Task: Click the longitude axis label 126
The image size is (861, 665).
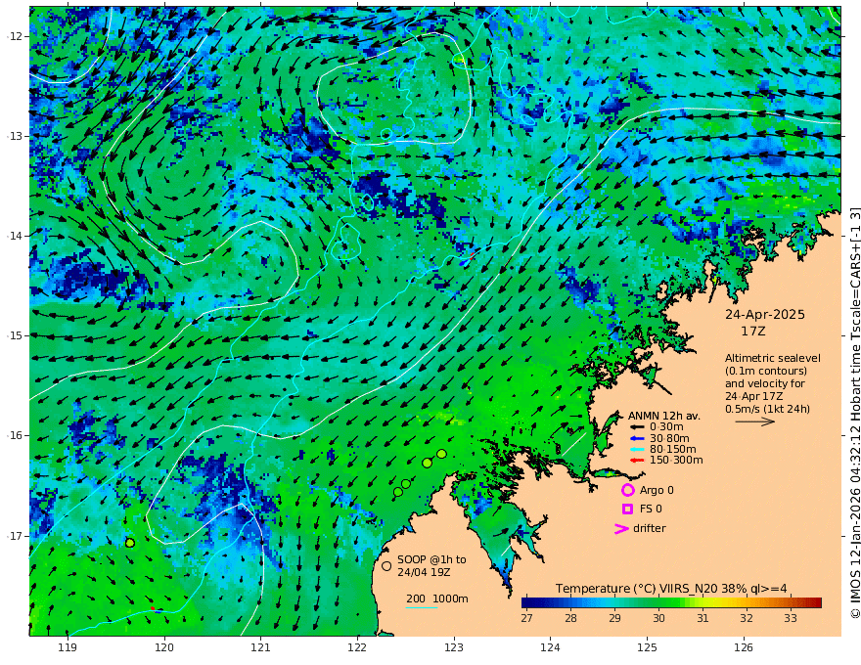Action: 744,648
